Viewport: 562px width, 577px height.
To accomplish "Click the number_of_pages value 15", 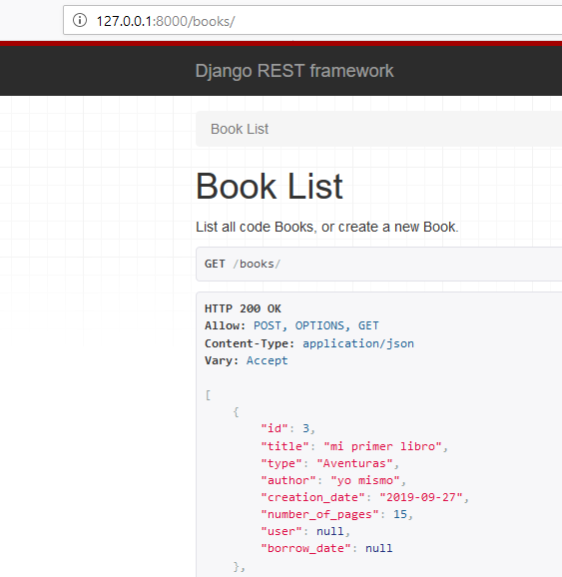I will tap(400, 514).
